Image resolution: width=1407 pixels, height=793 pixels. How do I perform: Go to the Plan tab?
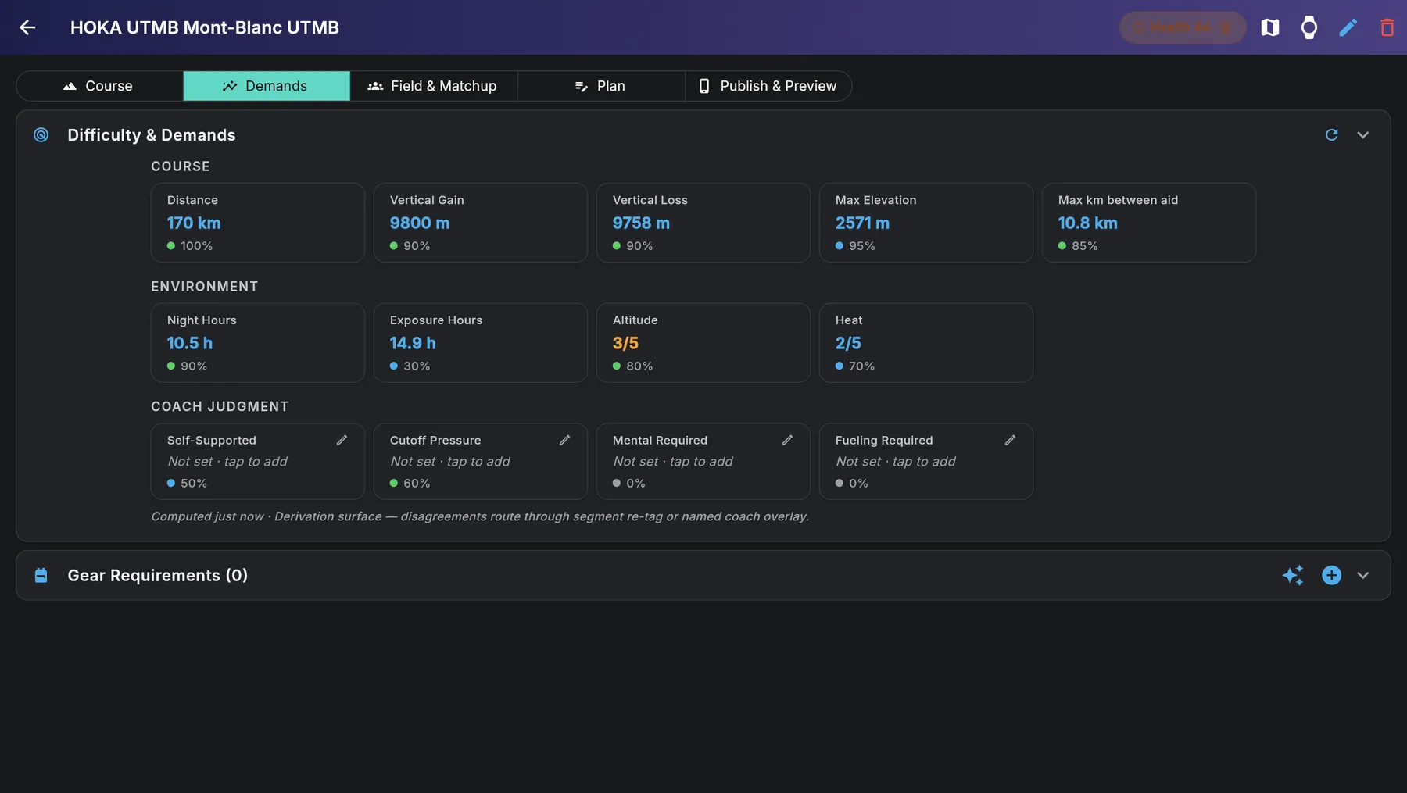(x=601, y=86)
